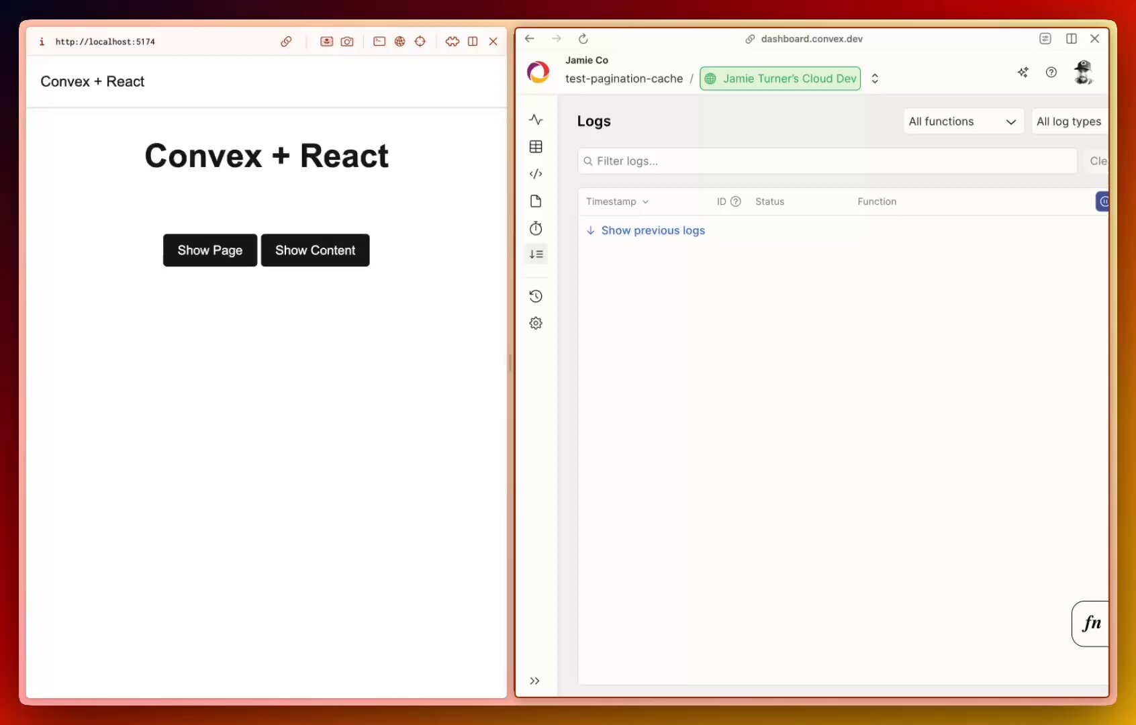Click the ID column help icon
Viewport: 1136px width, 725px height.
click(x=735, y=201)
